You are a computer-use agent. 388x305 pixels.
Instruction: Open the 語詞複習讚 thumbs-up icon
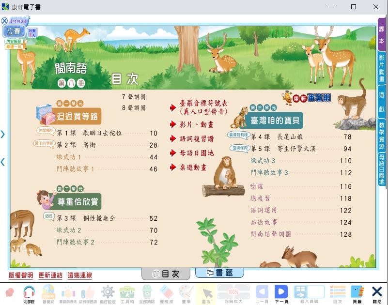(87, 294)
